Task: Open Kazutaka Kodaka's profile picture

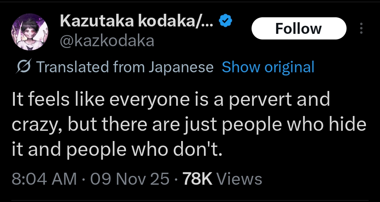Action: click(30, 32)
